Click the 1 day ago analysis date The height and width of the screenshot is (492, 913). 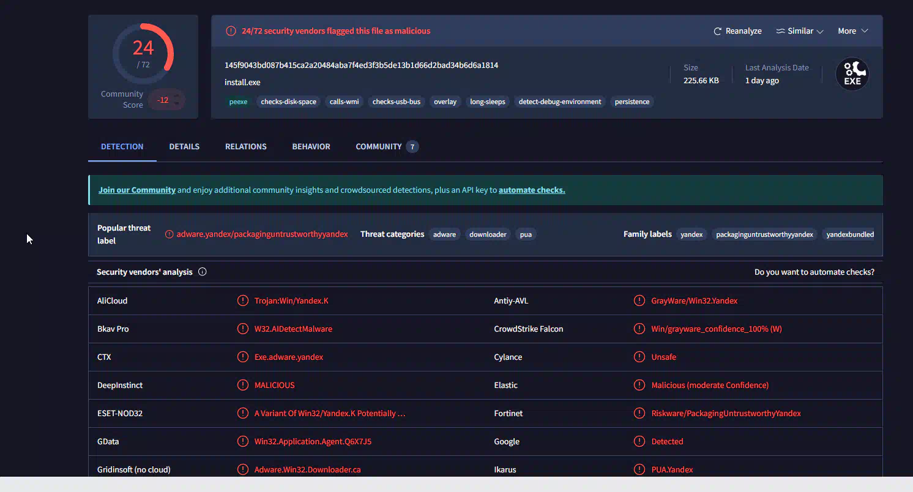point(762,80)
